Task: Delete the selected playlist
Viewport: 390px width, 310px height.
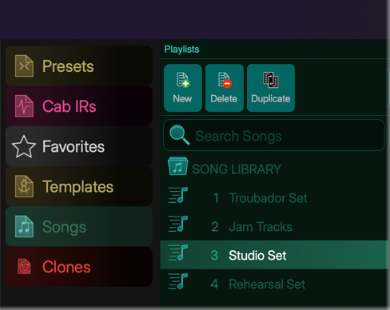Action: click(225, 88)
